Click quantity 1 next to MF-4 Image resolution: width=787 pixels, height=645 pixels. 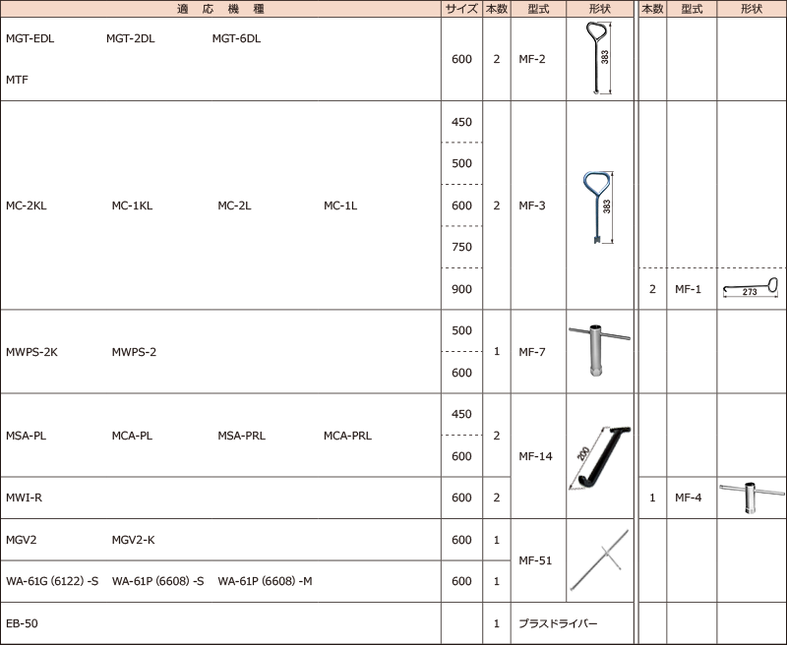coord(652,498)
